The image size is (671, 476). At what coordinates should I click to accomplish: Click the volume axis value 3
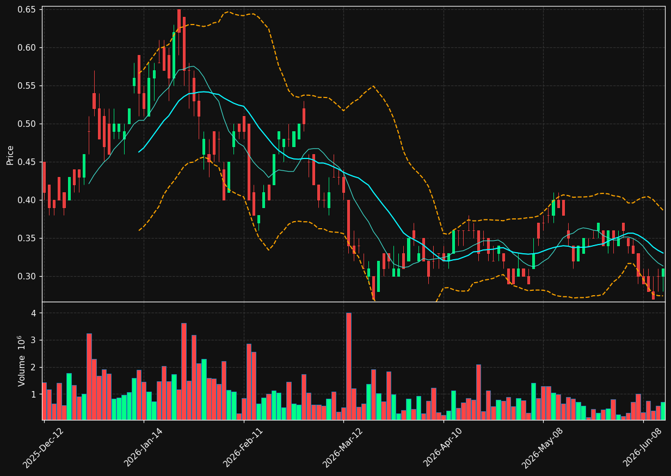33,340
